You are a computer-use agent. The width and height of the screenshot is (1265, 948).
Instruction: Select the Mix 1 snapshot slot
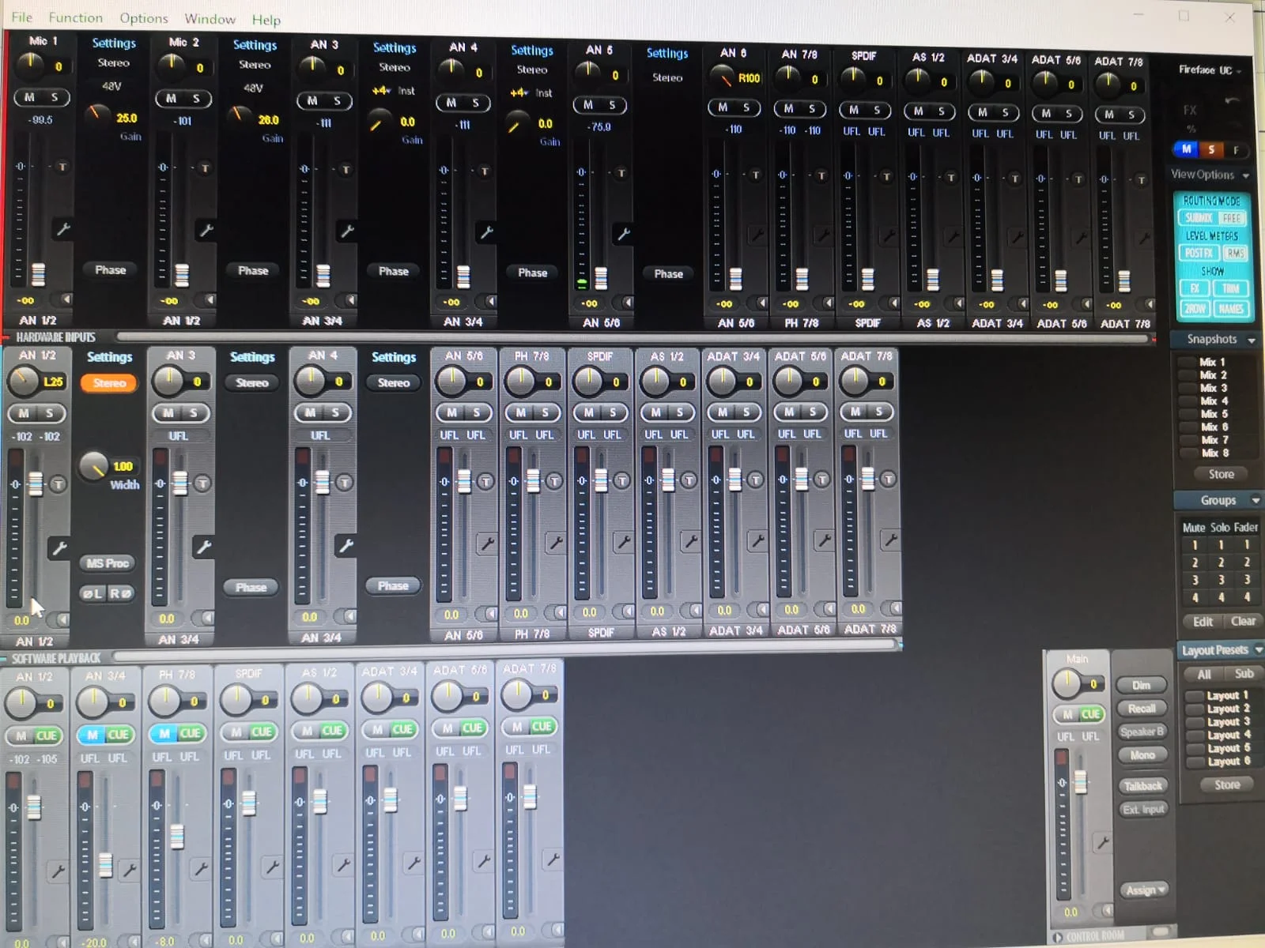(x=1213, y=362)
